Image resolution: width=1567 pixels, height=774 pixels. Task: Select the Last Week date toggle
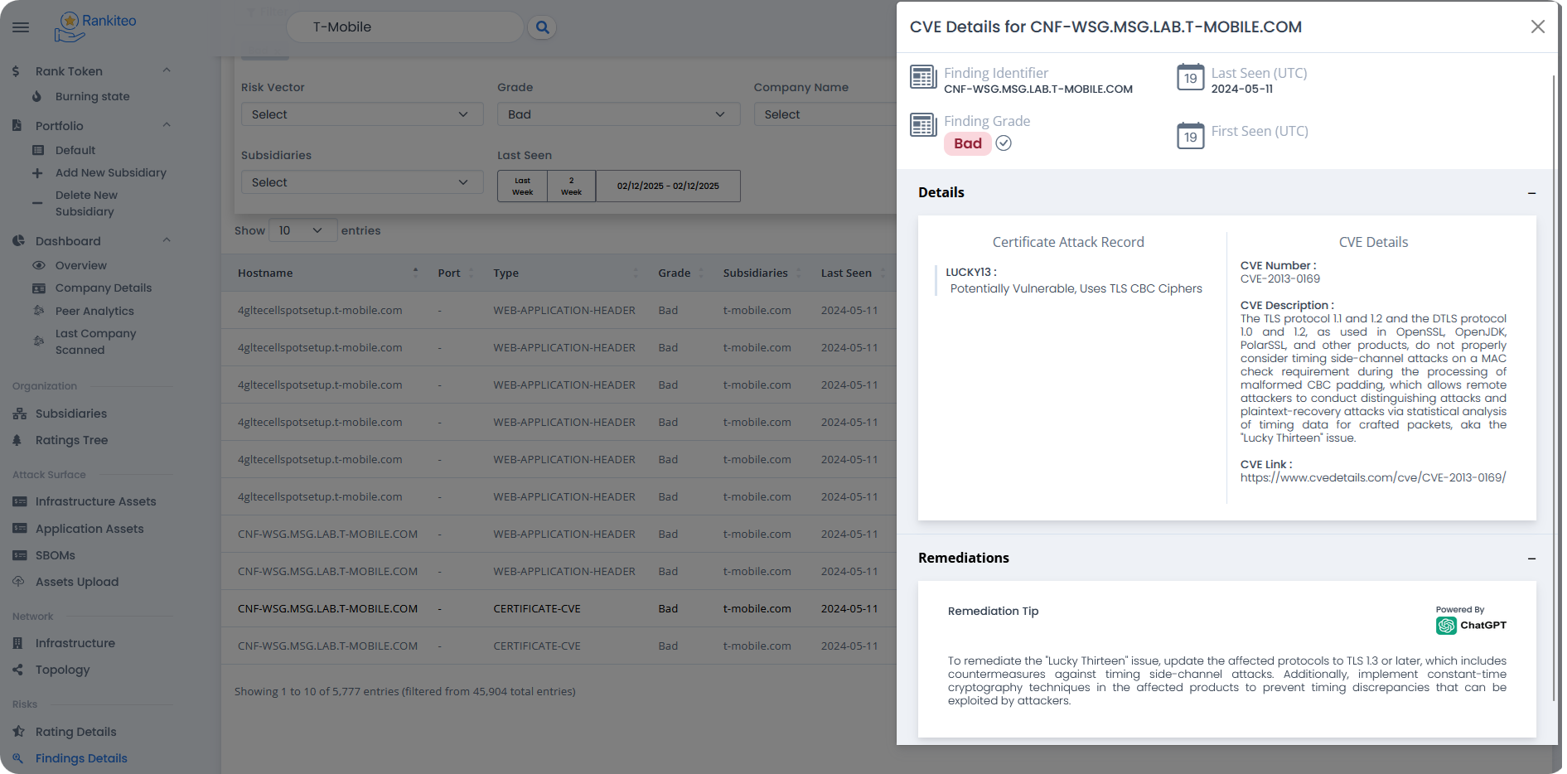pos(522,186)
